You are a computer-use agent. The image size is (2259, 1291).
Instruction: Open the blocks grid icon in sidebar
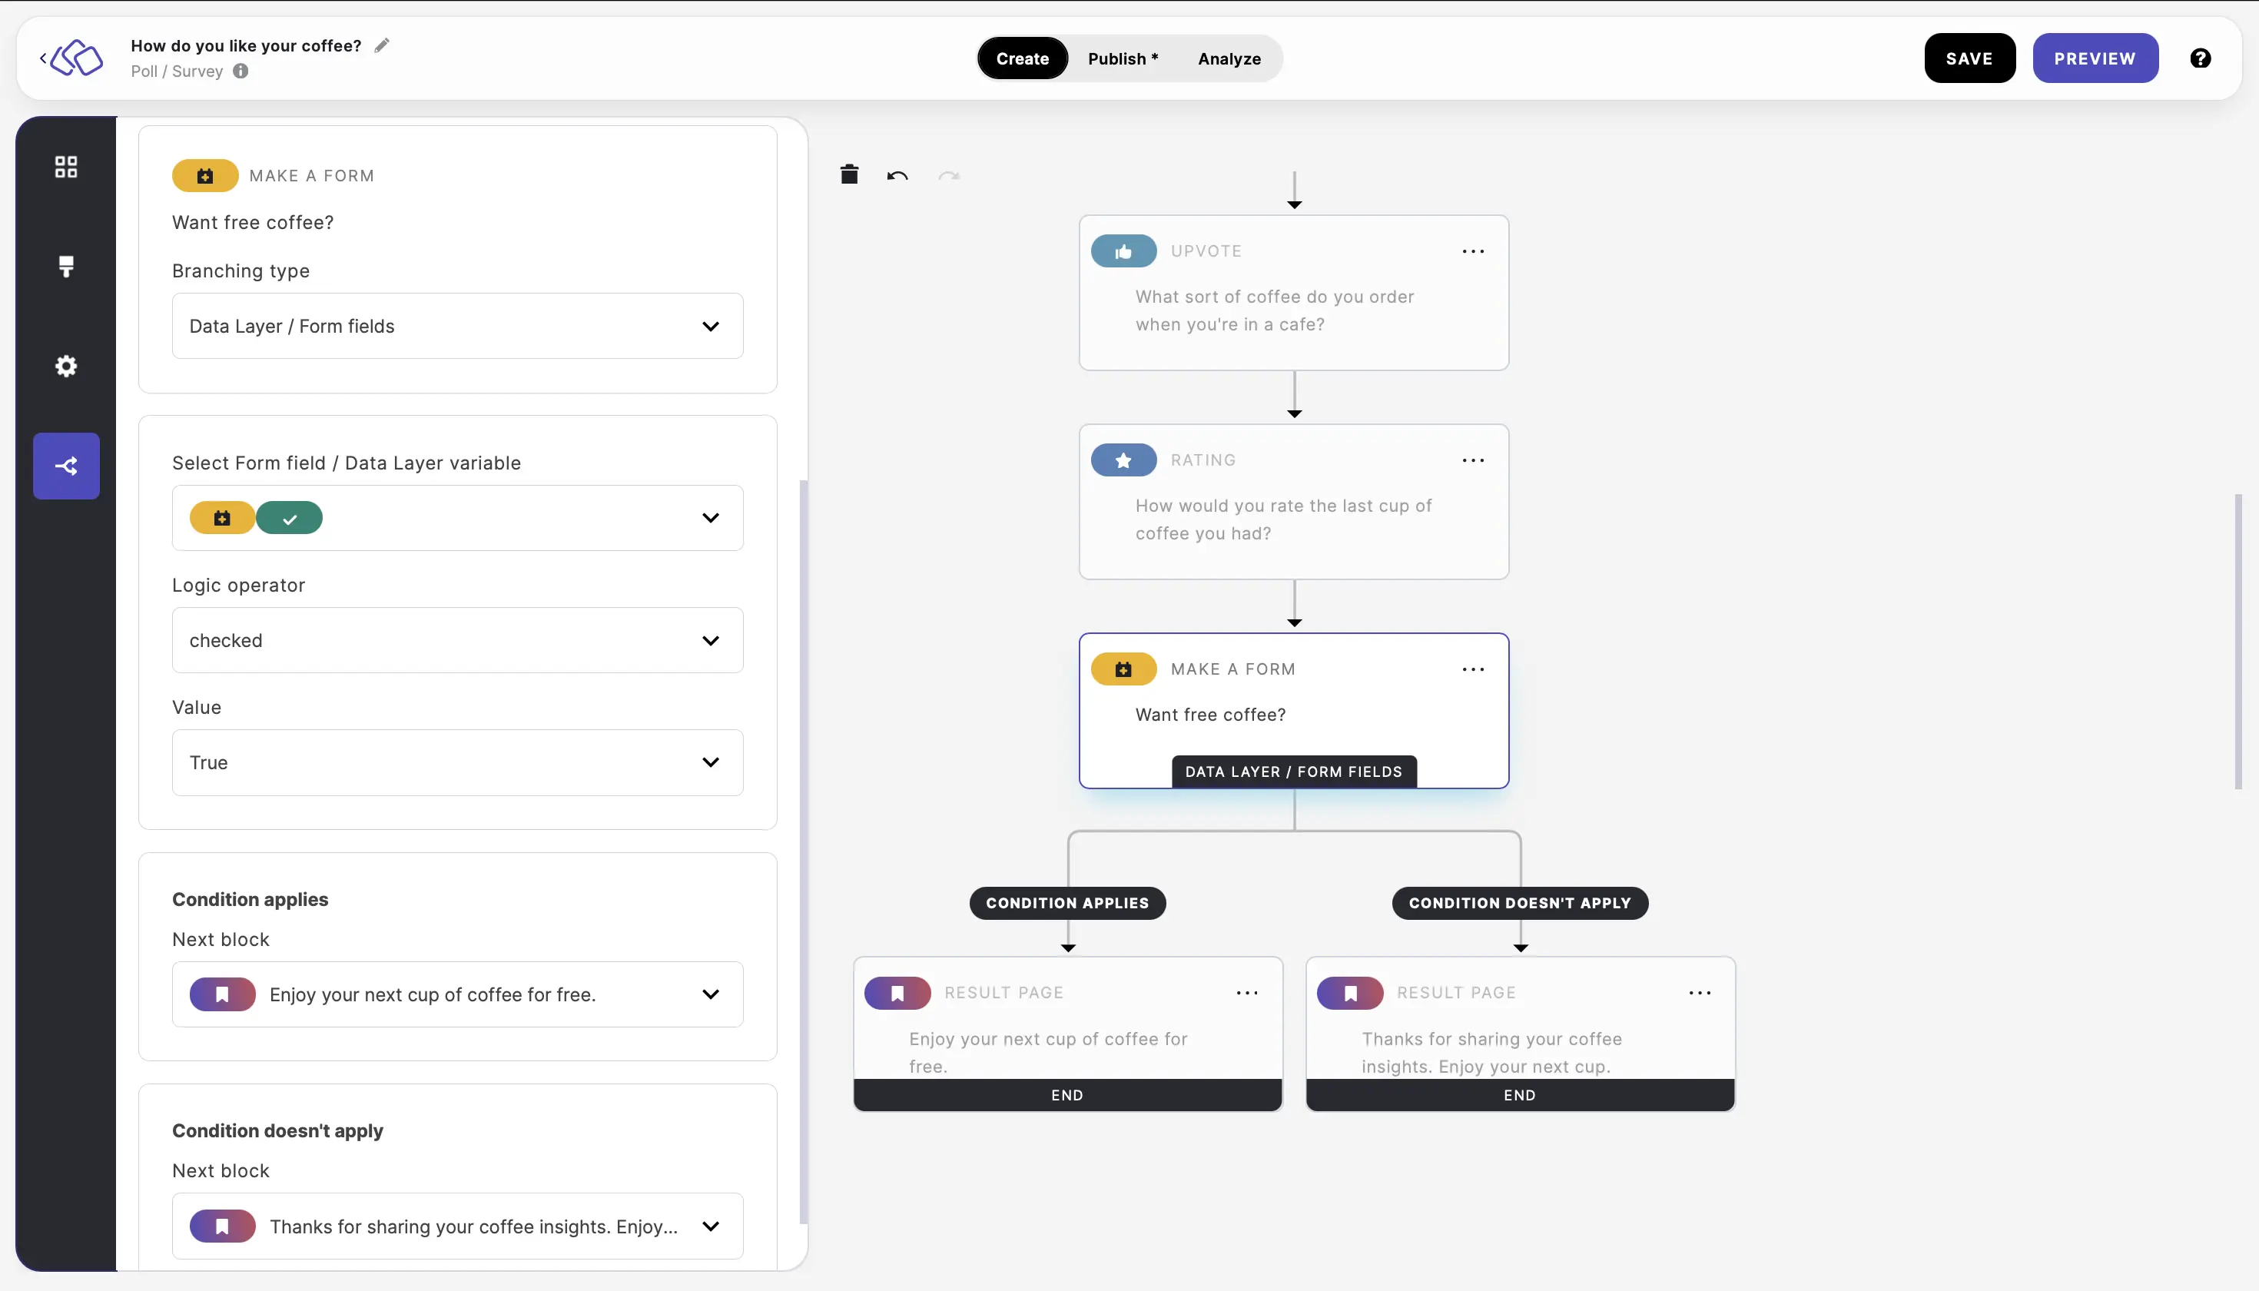pos(67,167)
